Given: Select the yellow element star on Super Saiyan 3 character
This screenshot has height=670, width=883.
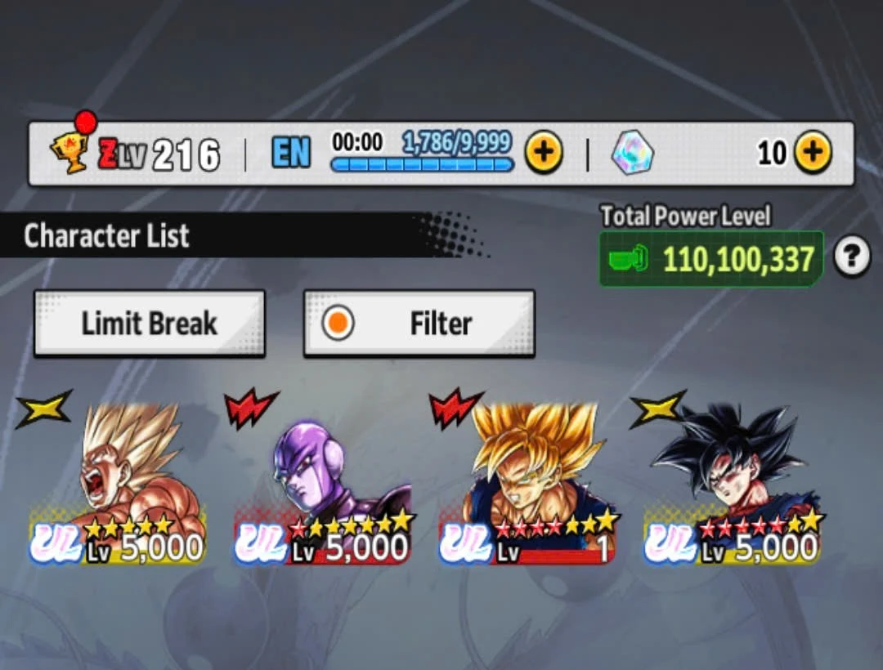Looking at the screenshot, I should click(x=44, y=409).
